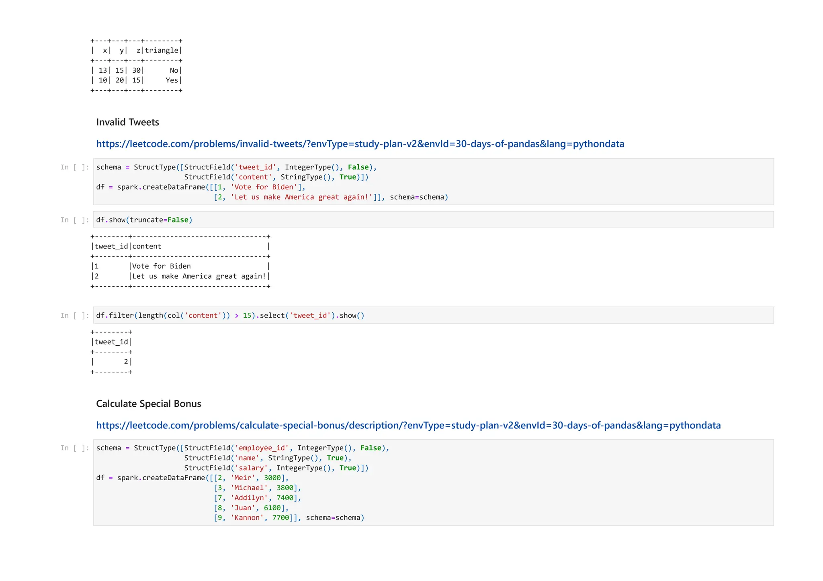Click the df.show(truncate=False) code cell
Image resolution: width=823 pixels, height=581 pixels.
tap(433, 220)
